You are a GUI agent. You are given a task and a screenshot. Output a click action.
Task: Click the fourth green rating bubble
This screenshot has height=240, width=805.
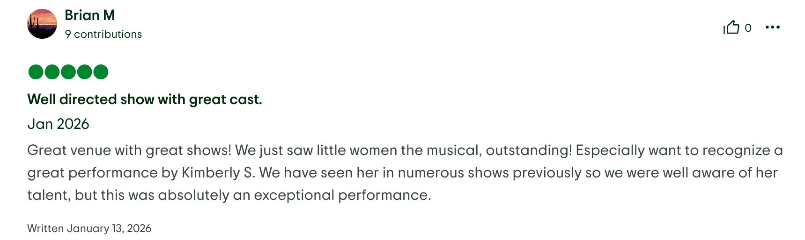tap(84, 72)
